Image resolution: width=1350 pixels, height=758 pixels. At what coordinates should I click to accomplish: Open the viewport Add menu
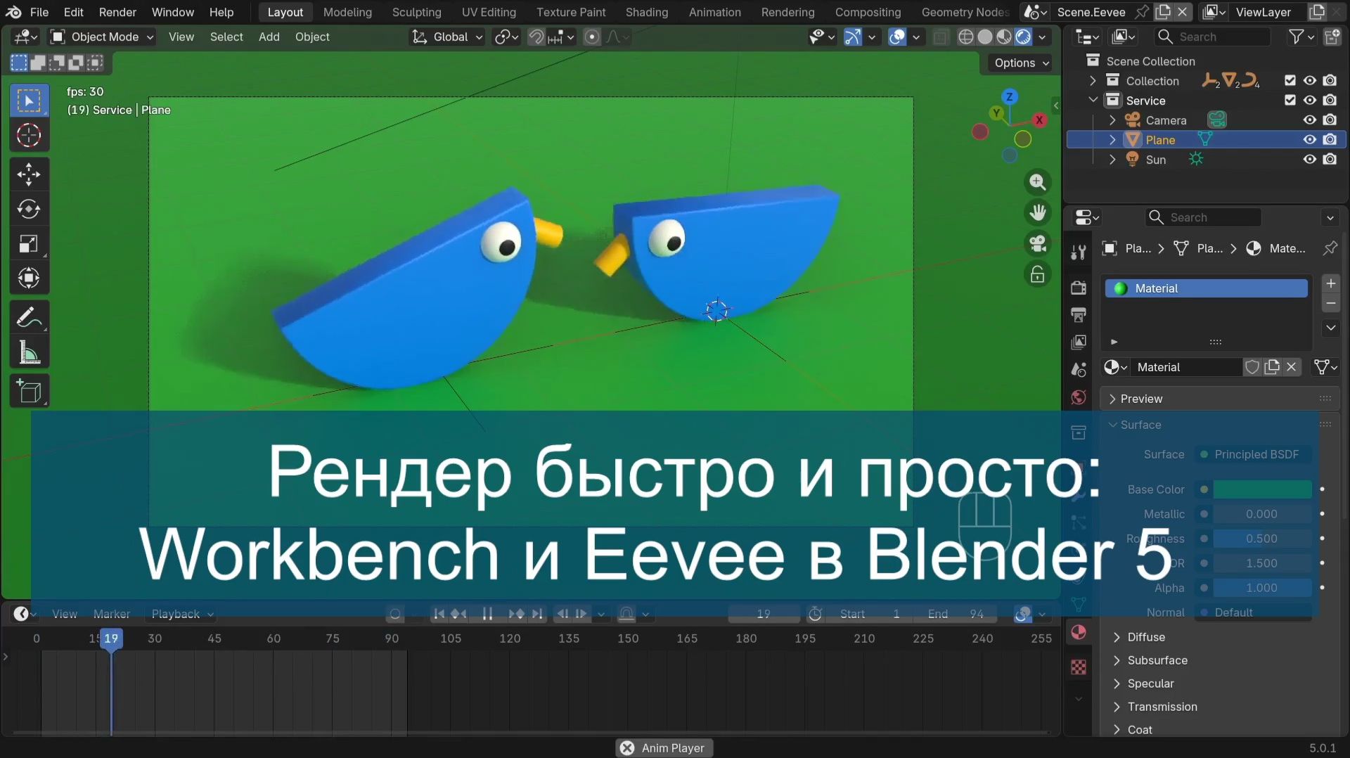tap(269, 37)
